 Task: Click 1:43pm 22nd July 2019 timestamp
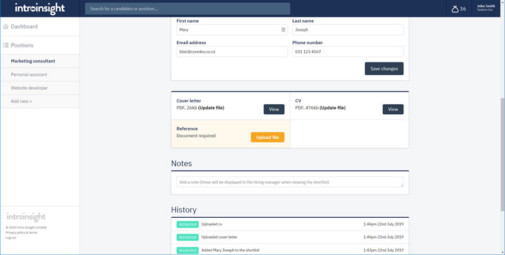pos(383,250)
